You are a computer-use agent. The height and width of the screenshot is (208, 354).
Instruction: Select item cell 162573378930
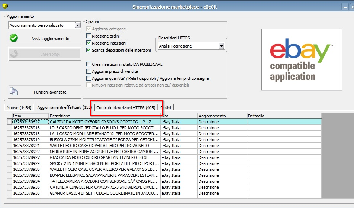point(30,169)
